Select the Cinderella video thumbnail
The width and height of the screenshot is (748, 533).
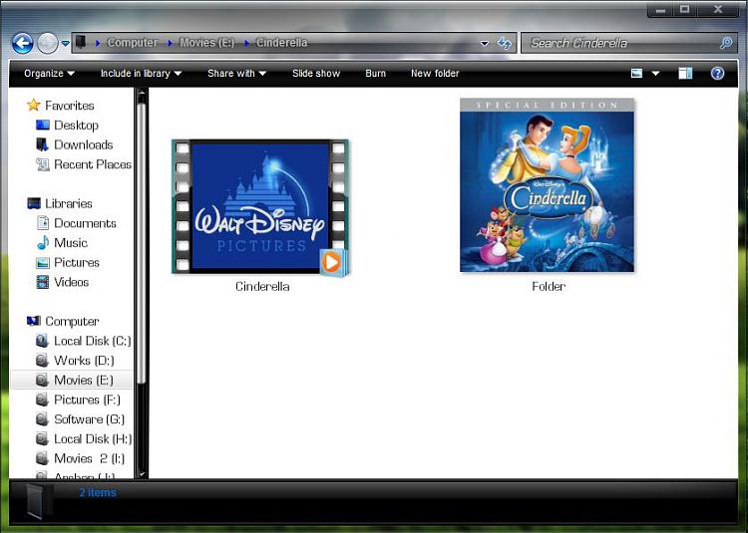[x=260, y=207]
